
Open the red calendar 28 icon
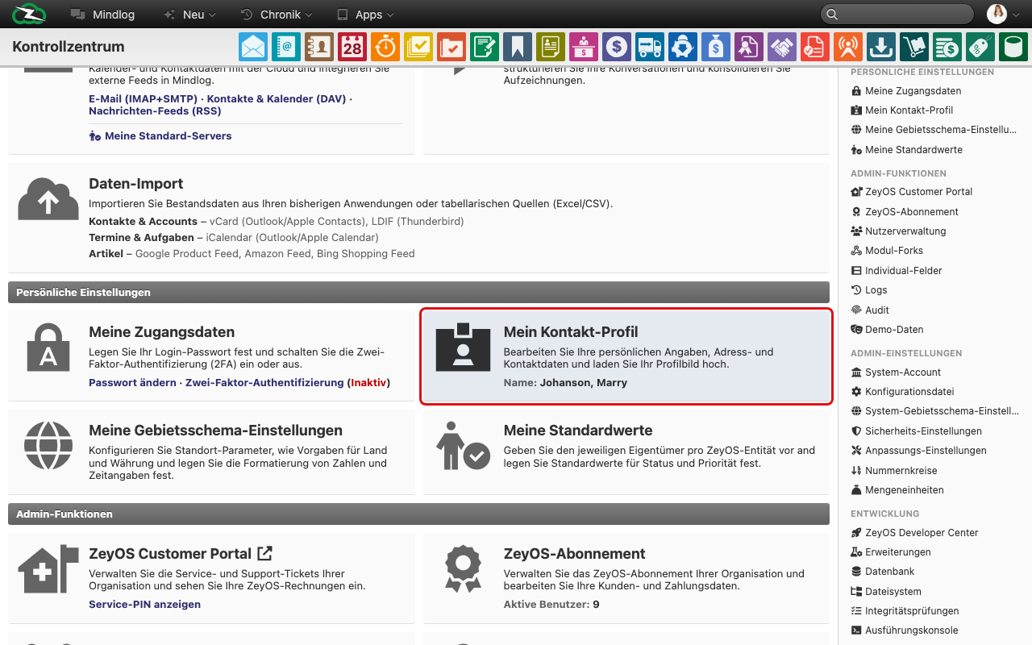[x=352, y=47]
